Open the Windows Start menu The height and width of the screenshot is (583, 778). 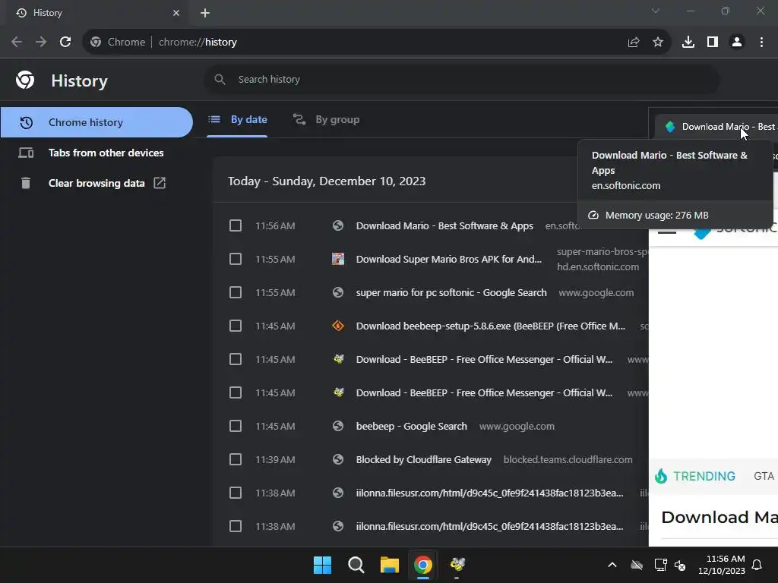(x=322, y=565)
